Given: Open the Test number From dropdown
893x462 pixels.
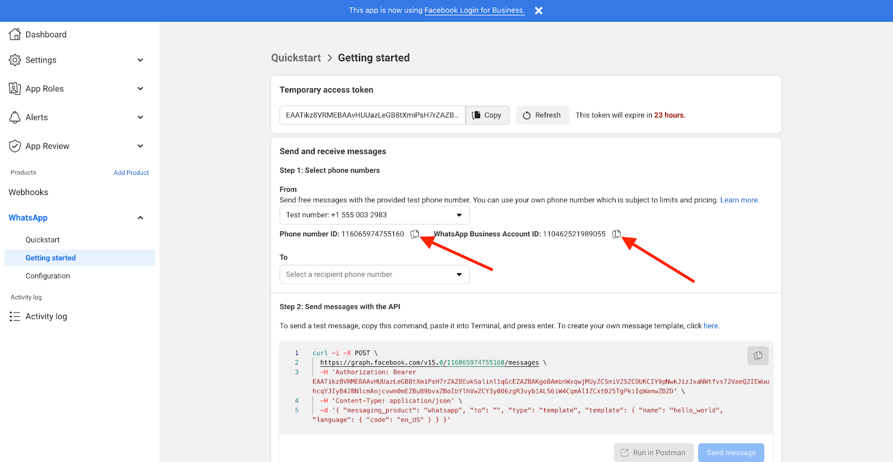Looking at the screenshot, I should [x=375, y=215].
